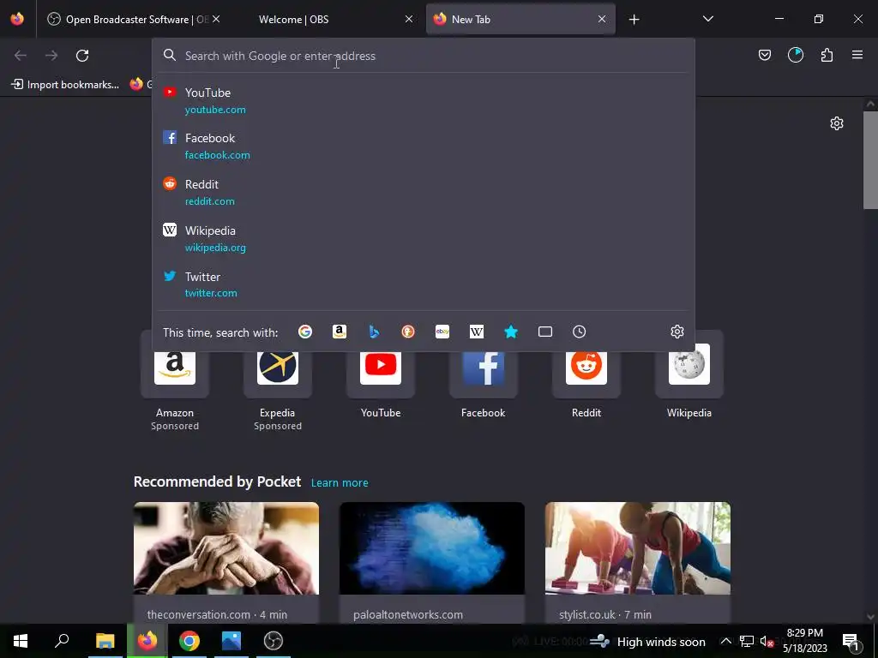Reload the current page
This screenshot has width=878, height=658.
pyautogui.click(x=82, y=56)
